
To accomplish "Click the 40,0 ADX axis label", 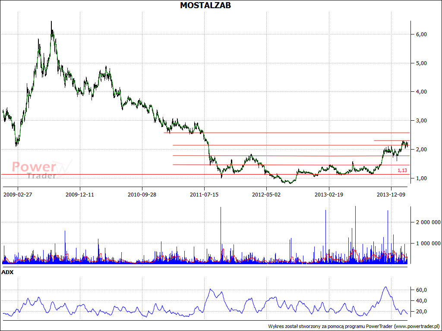I will tap(421, 301).
